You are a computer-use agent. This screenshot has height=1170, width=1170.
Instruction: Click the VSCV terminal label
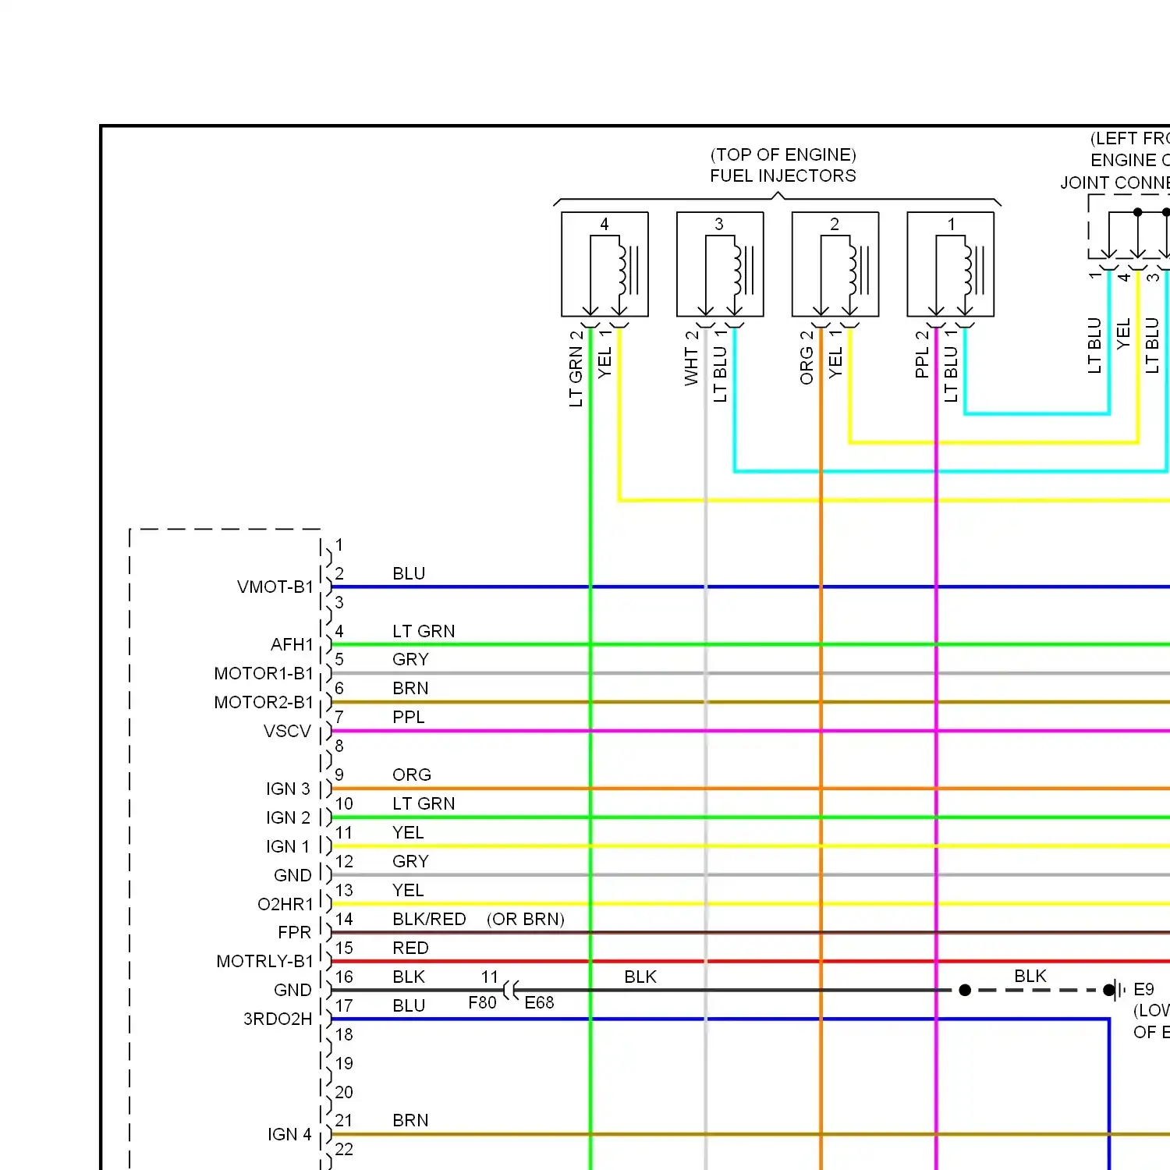point(287,731)
